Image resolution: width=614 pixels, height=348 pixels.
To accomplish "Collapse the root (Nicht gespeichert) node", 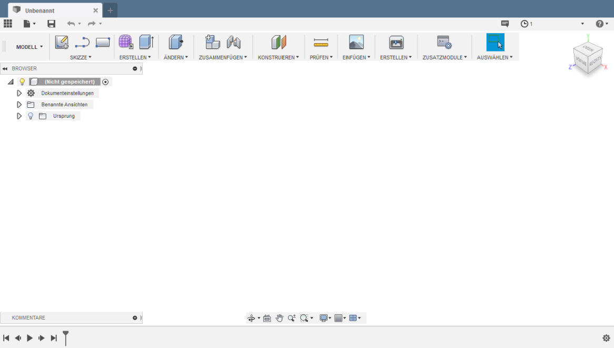I will coord(11,81).
